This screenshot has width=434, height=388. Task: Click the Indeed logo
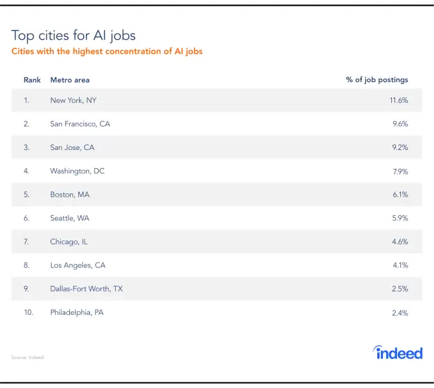coord(398,352)
